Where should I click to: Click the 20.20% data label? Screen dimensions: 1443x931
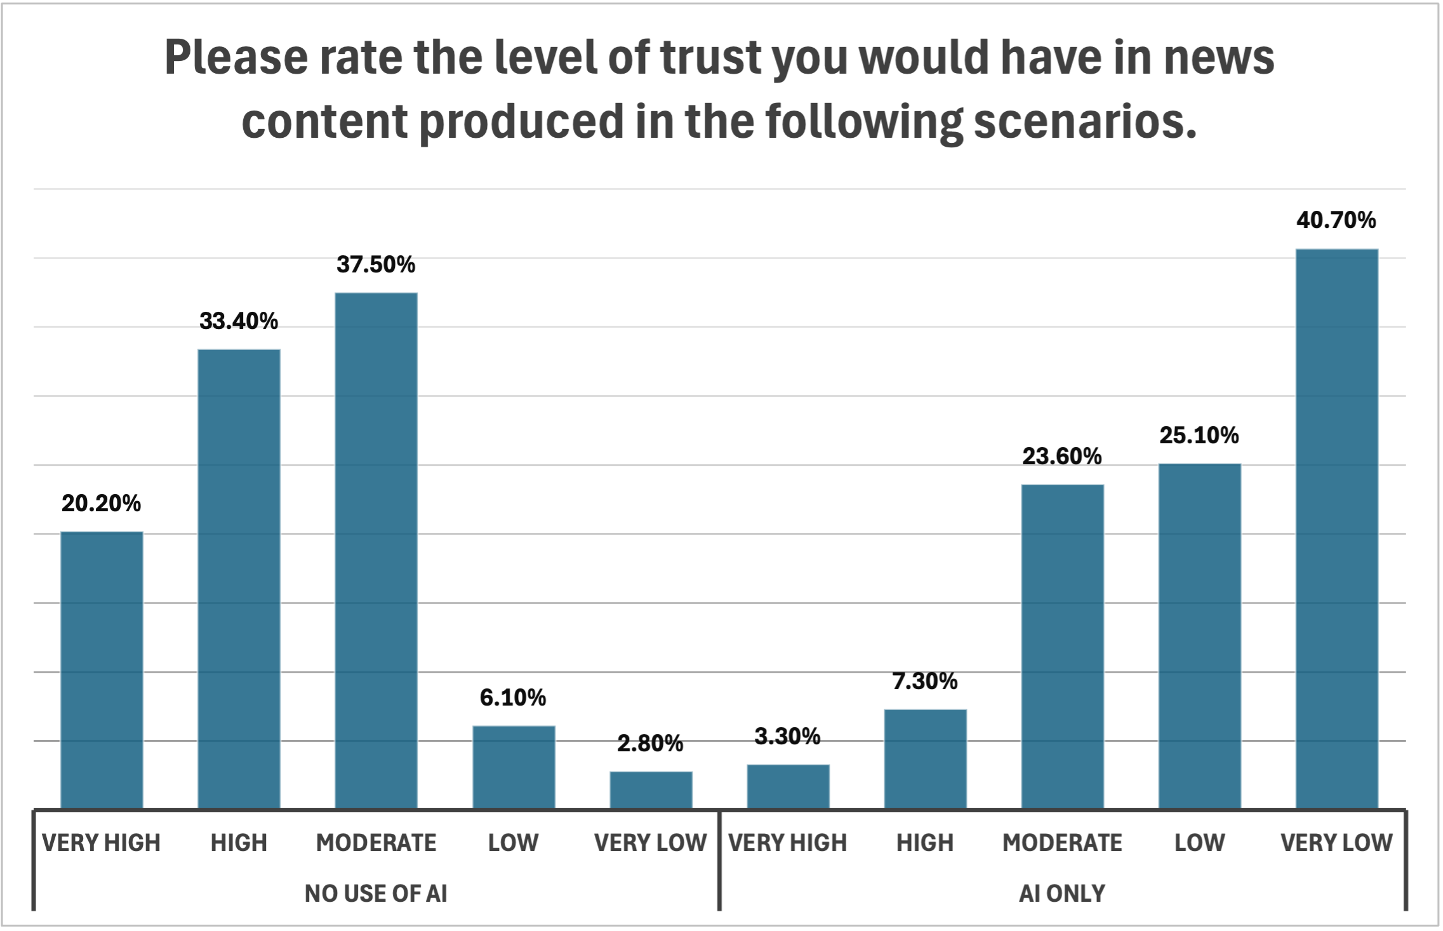[102, 504]
